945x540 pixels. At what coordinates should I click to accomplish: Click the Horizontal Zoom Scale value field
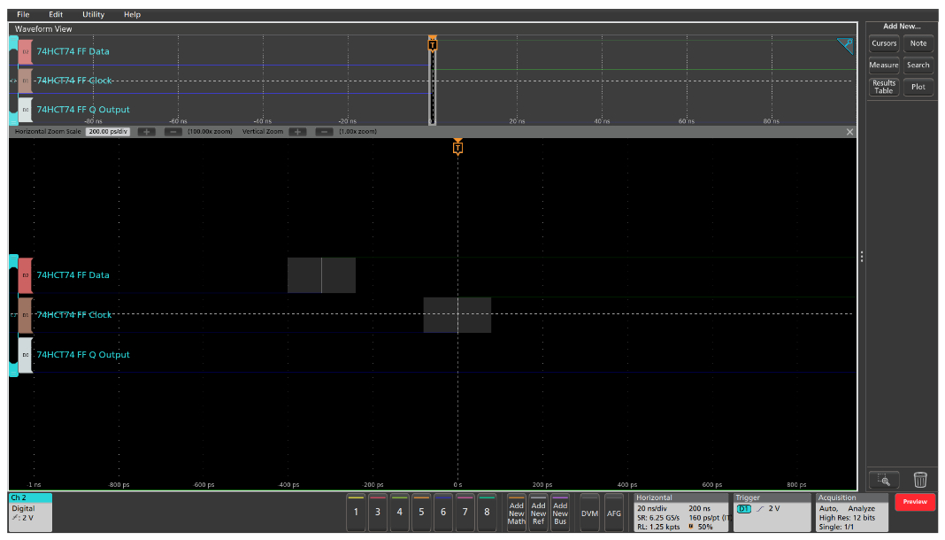click(110, 131)
